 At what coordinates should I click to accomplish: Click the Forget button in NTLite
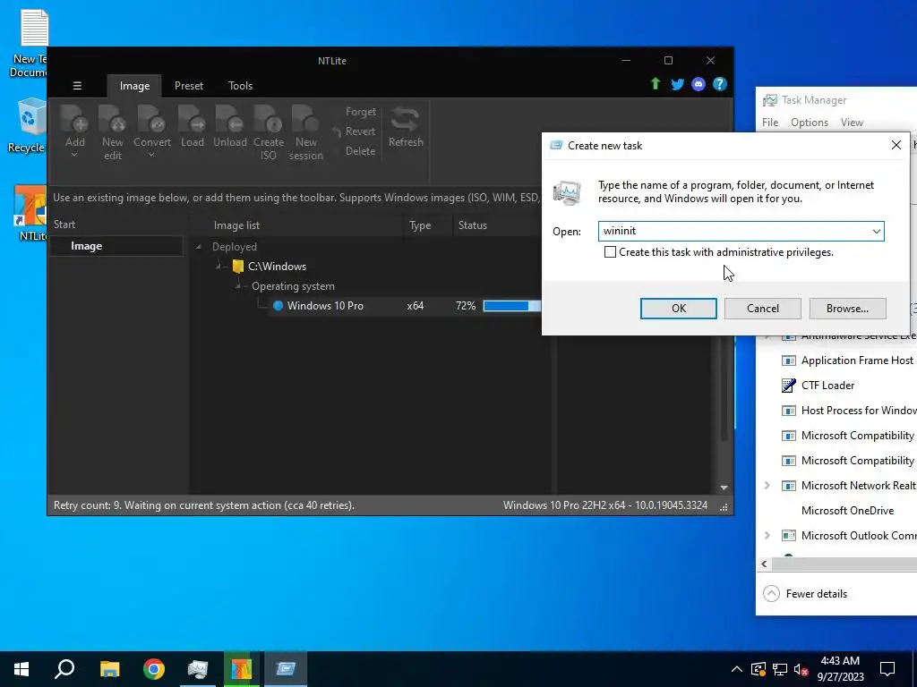[360, 112]
